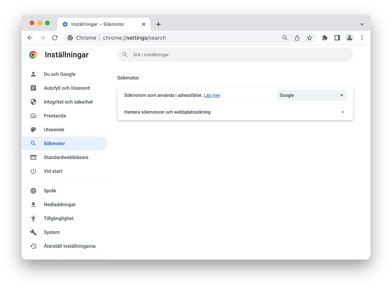Open Nedladdningar settings section
This screenshot has height=288, width=392.
tap(64, 204)
